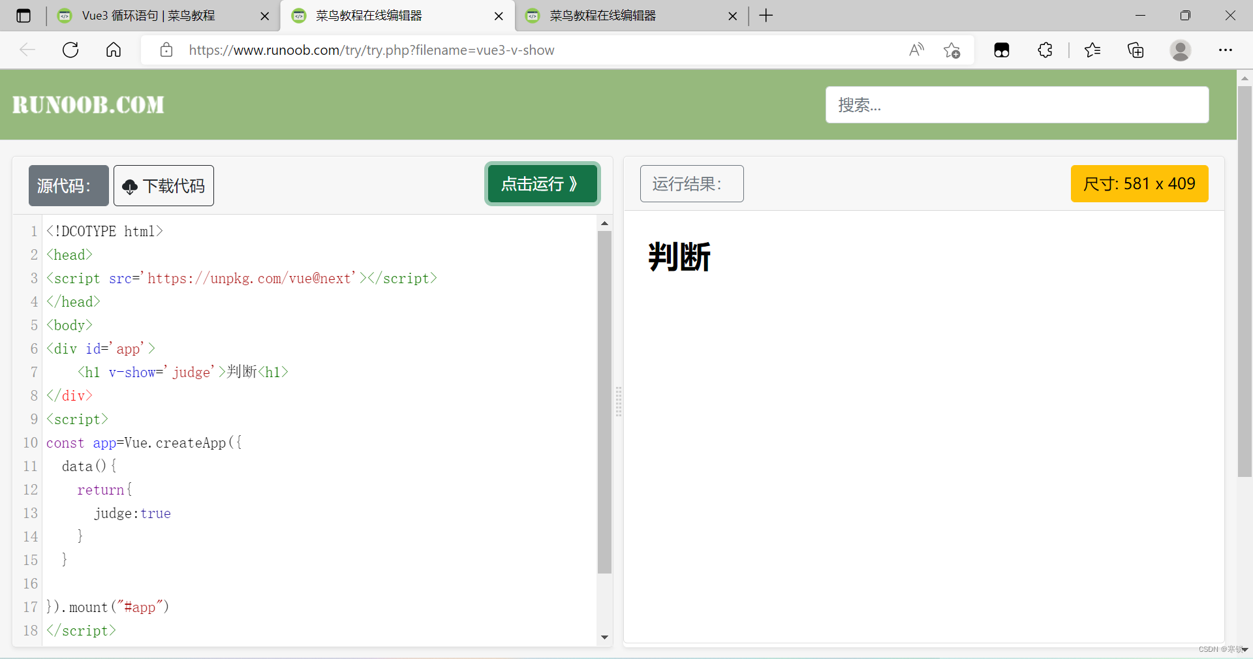Open the tab actions menu icon

coord(23,16)
